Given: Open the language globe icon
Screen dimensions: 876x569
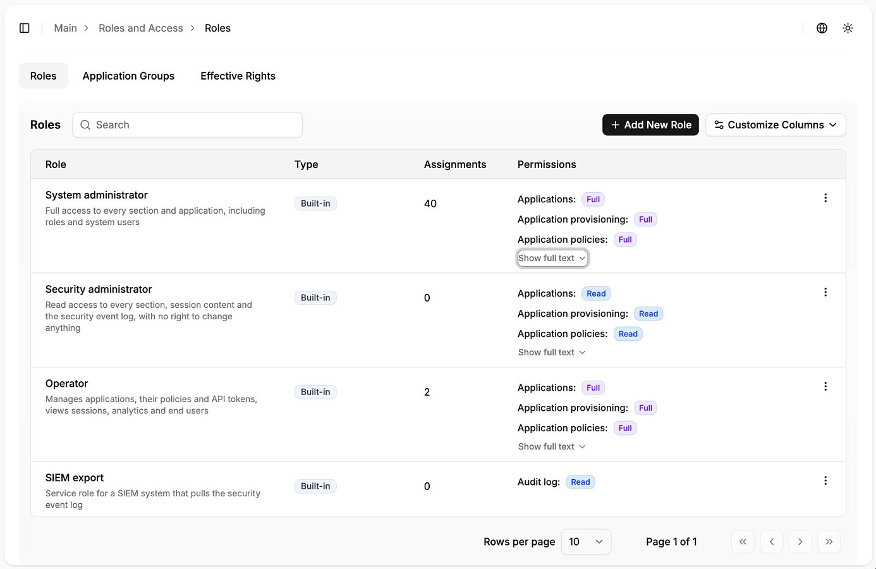Looking at the screenshot, I should click(x=822, y=28).
